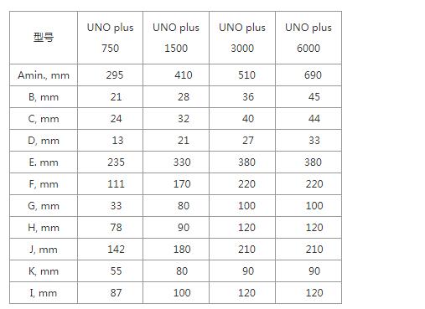This screenshot has height=309, width=425.
Task: Click the value 36 in the B row
Action: click(x=248, y=97)
